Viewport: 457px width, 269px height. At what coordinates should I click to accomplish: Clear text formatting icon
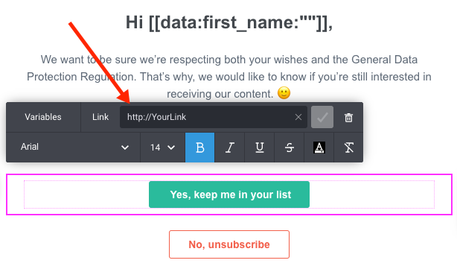tap(348, 148)
